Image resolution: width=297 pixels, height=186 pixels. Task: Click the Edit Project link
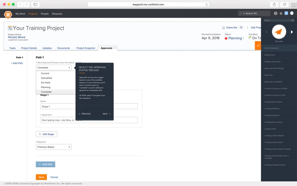pyautogui.click(x=256, y=28)
